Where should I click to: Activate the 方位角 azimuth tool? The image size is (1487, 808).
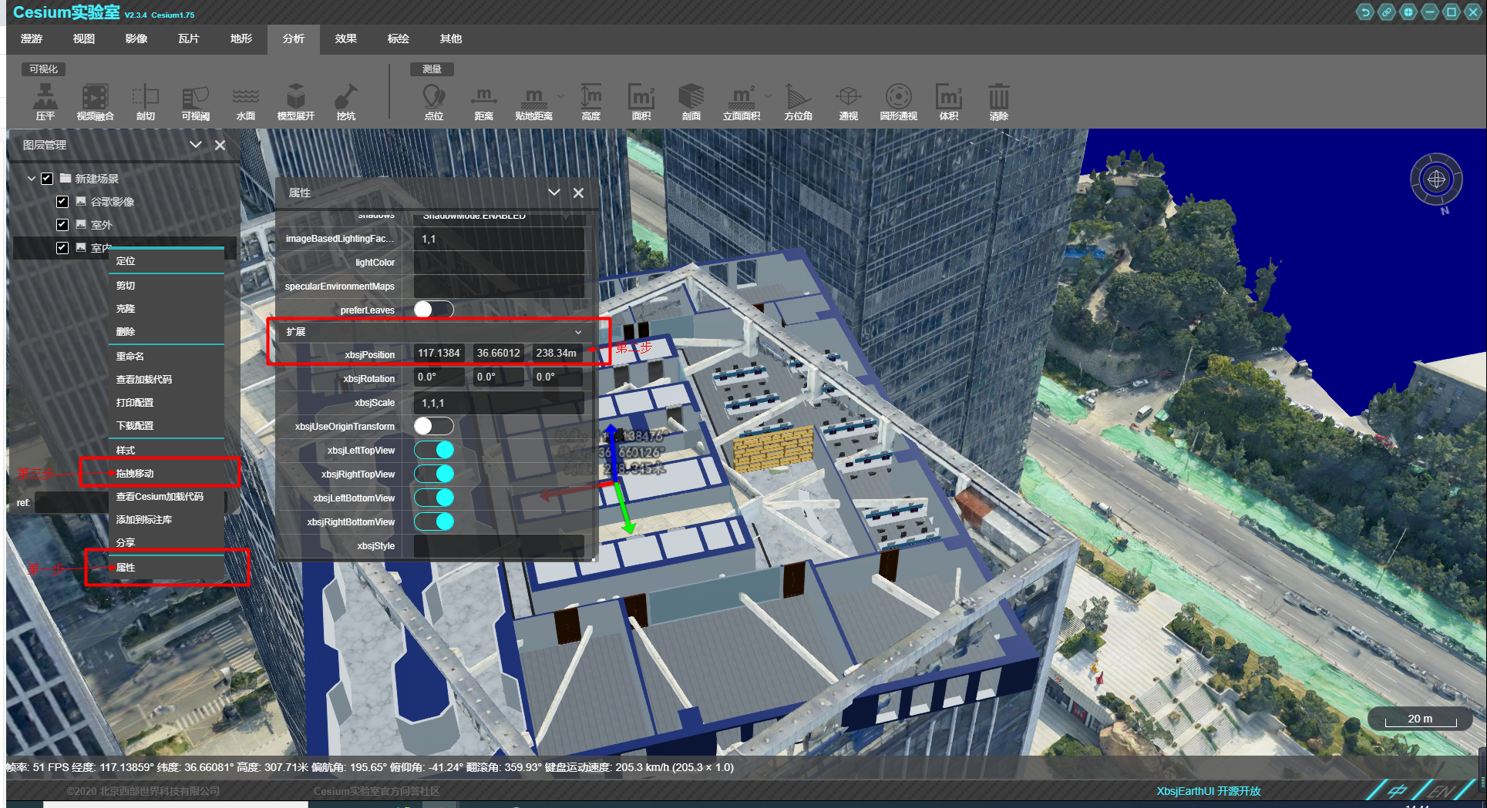click(x=798, y=102)
